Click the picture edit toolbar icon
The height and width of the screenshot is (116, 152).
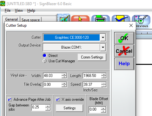[x=64, y=18]
